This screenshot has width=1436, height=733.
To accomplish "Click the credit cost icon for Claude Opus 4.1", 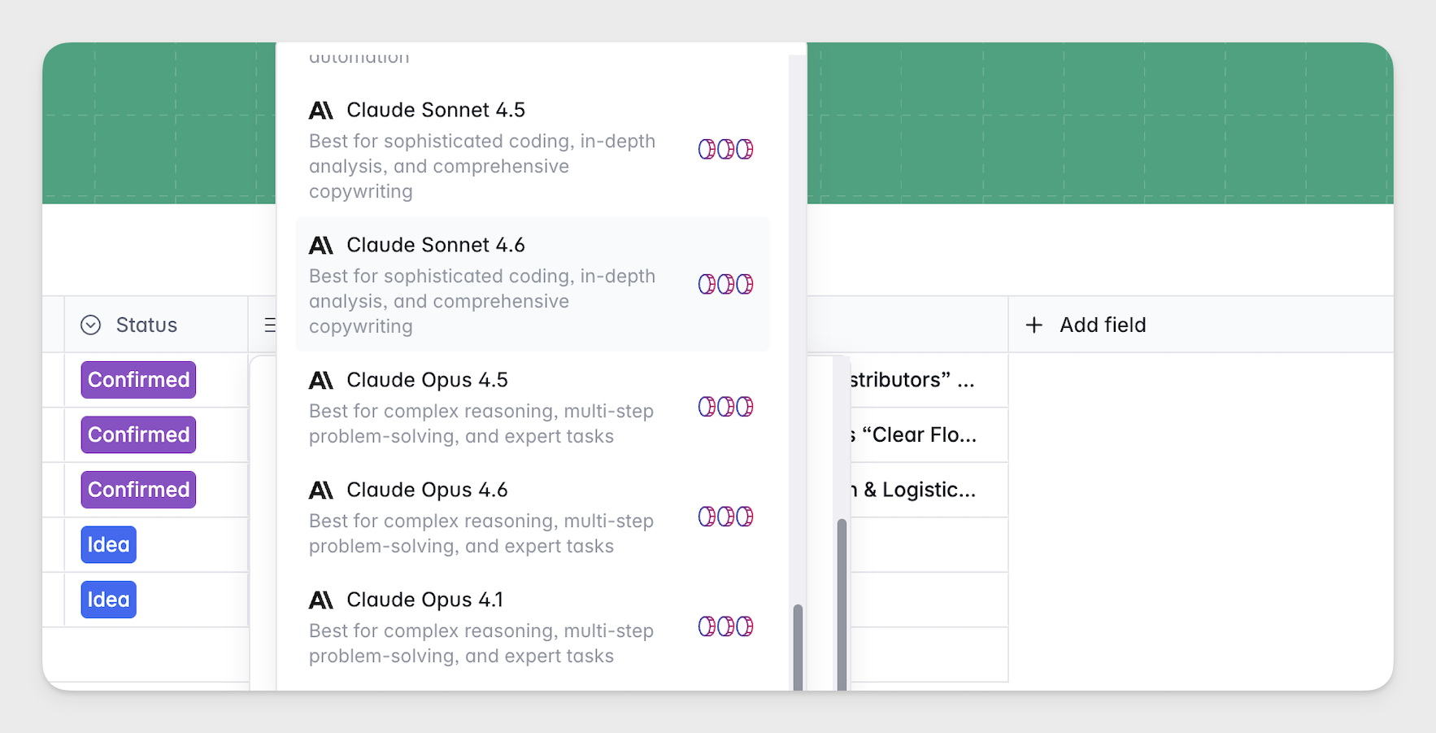I will pos(725,626).
